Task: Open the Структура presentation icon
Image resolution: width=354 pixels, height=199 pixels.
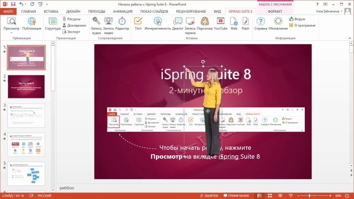Action: 53,22
